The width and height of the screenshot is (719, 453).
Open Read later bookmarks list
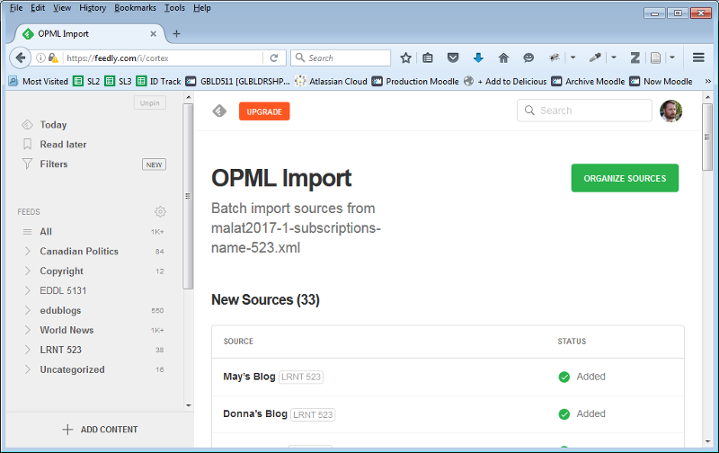tap(63, 145)
